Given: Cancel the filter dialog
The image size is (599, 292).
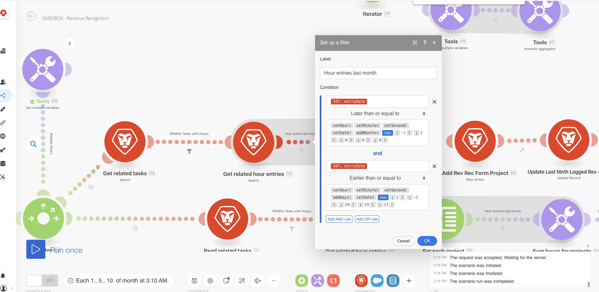Looking at the screenshot, I should point(403,241).
